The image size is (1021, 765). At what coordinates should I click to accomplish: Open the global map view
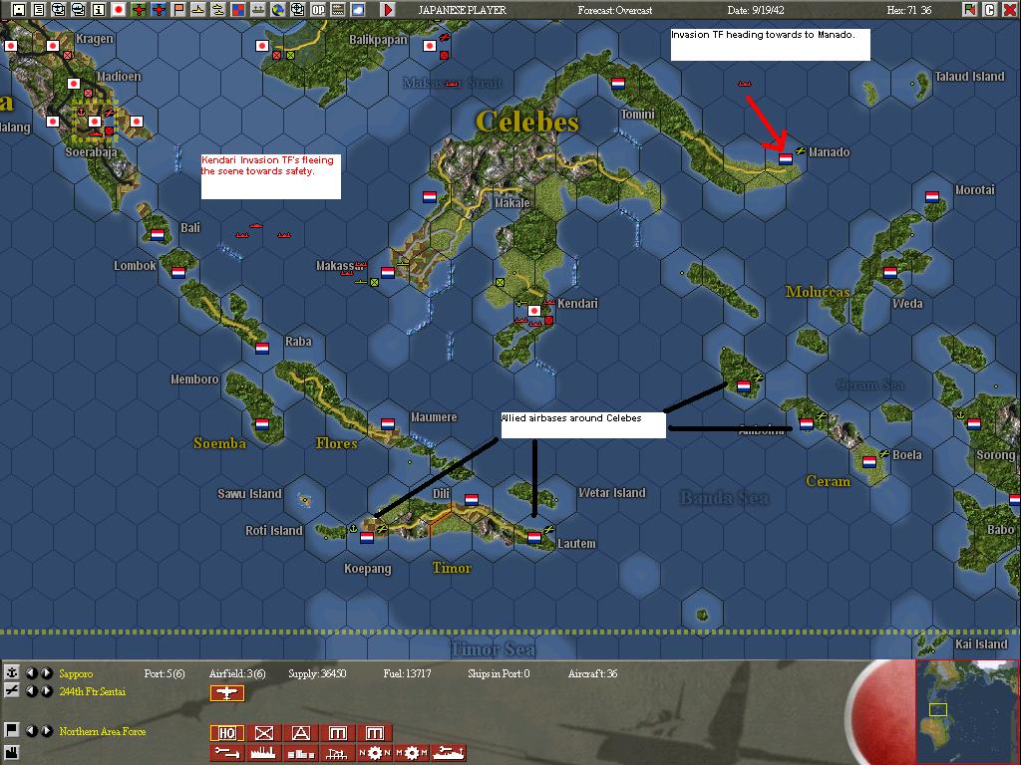point(278,8)
